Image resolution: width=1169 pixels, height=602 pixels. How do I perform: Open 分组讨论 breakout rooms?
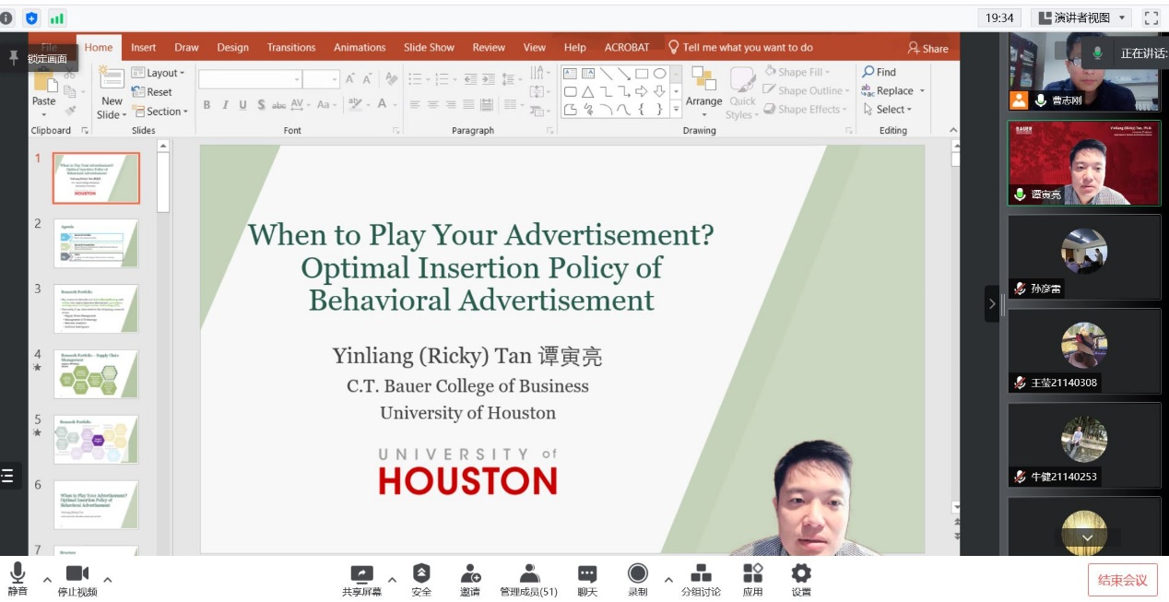701,580
